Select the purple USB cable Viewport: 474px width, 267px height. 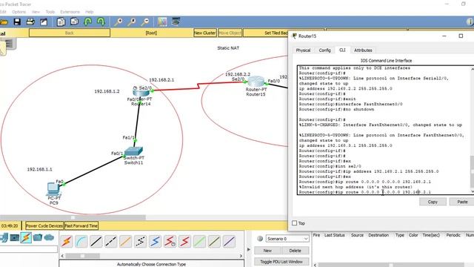pos(229,241)
